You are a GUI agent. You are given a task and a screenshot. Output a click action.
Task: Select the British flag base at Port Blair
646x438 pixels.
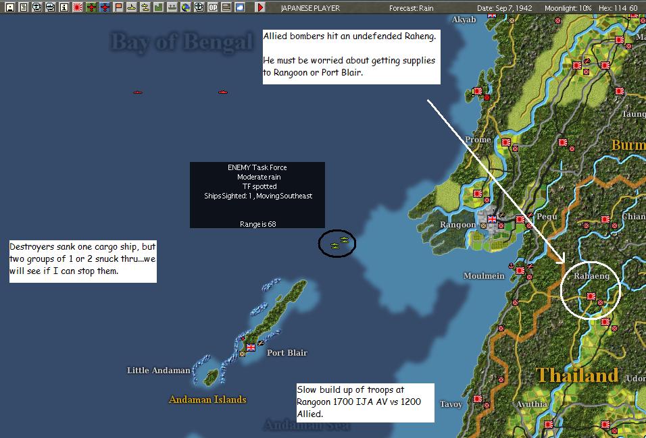(251, 348)
